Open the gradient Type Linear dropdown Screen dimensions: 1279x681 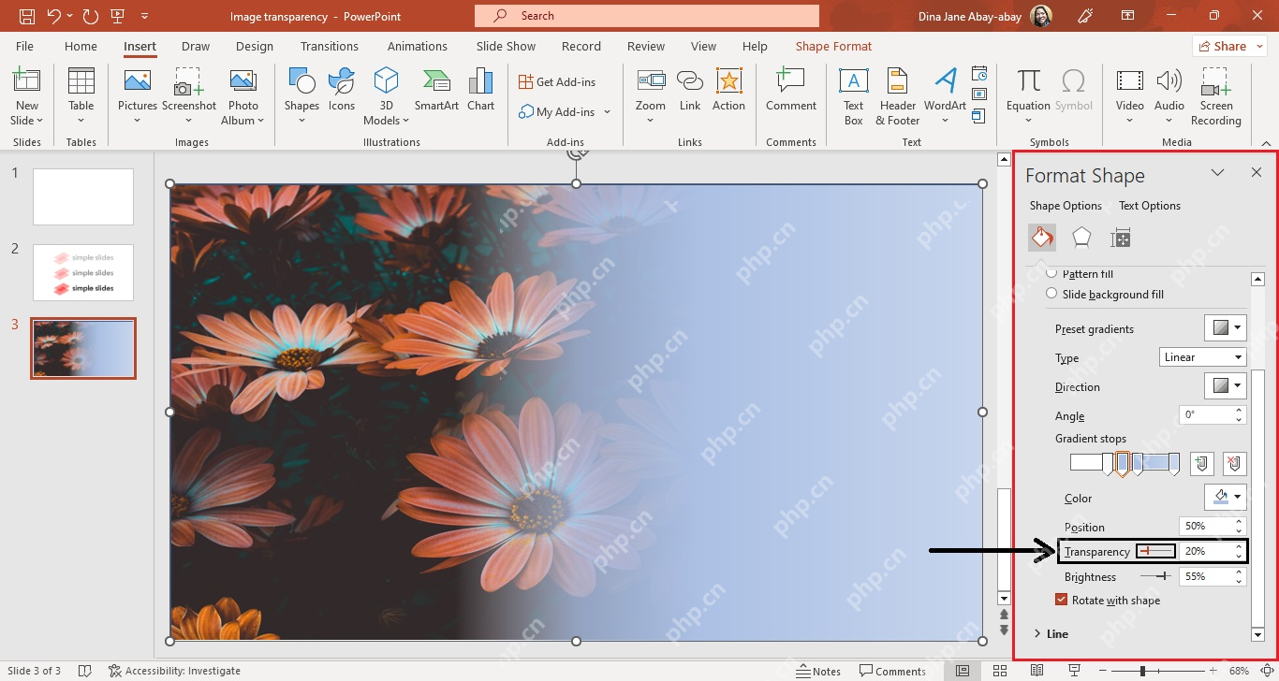click(1203, 357)
